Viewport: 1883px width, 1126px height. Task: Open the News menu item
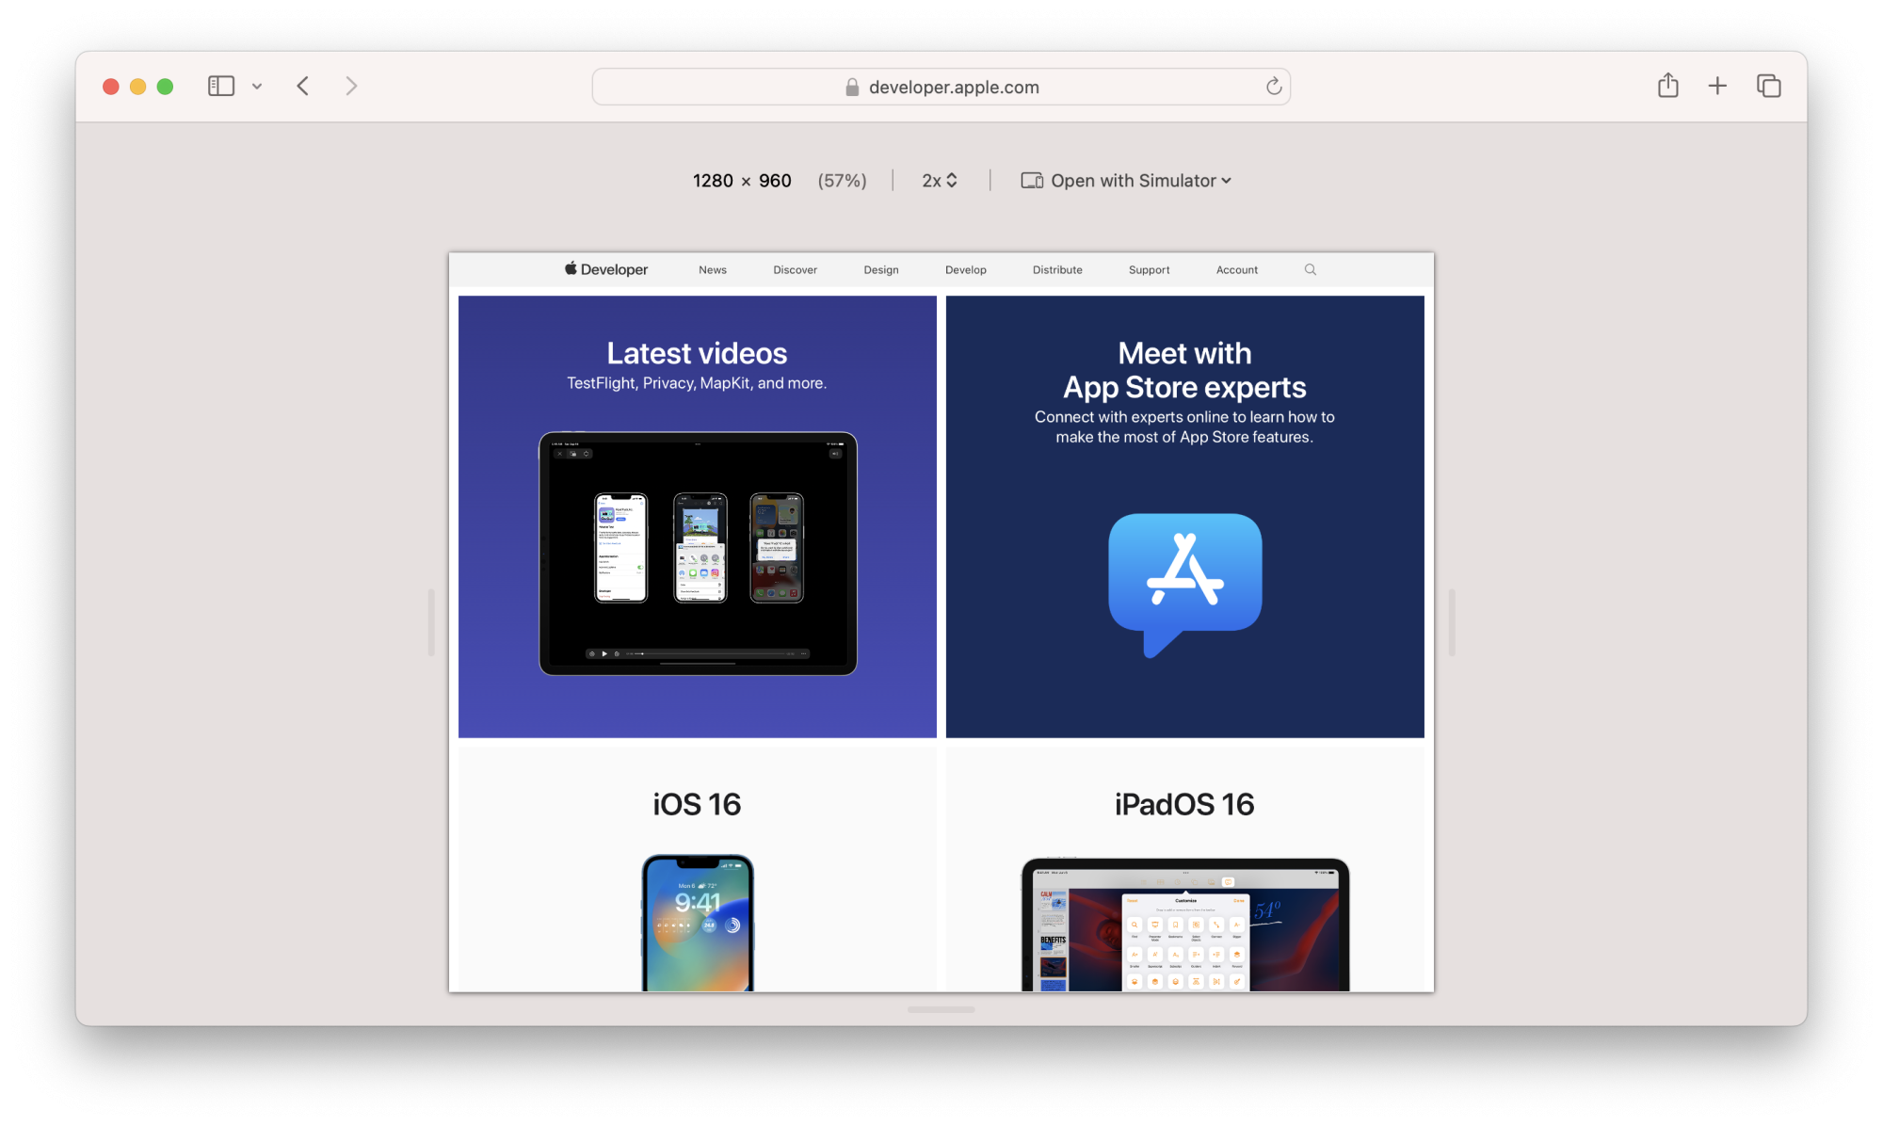coord(712,270)
